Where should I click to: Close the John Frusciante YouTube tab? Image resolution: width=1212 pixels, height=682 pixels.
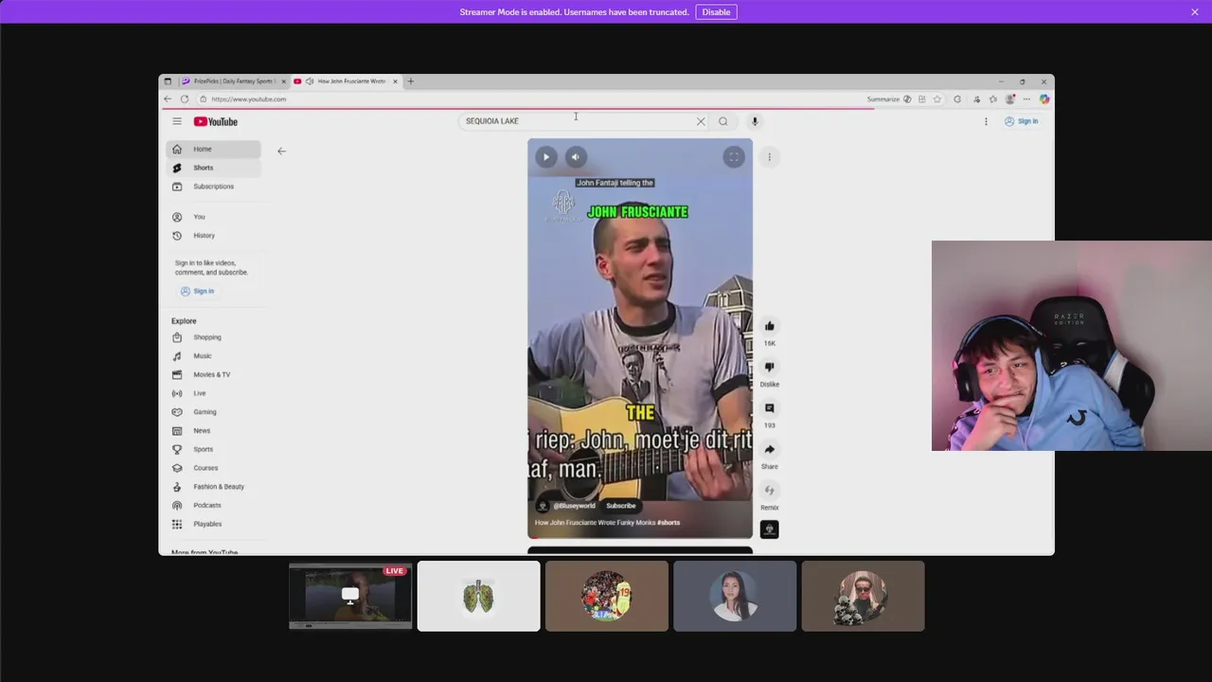[396, 81]
